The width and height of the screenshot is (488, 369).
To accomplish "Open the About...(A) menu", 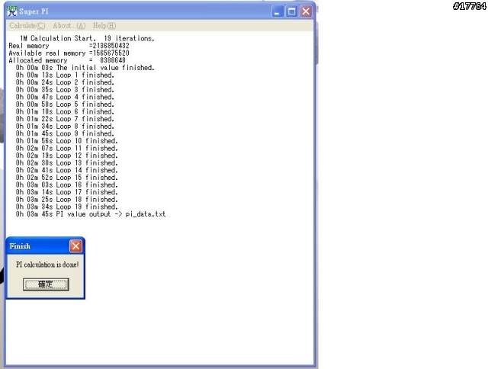I will click(x=69, y=26).
